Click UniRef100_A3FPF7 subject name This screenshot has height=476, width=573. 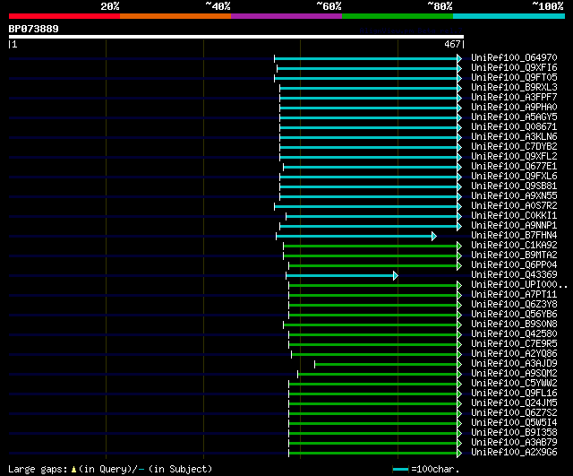[514, 98]
